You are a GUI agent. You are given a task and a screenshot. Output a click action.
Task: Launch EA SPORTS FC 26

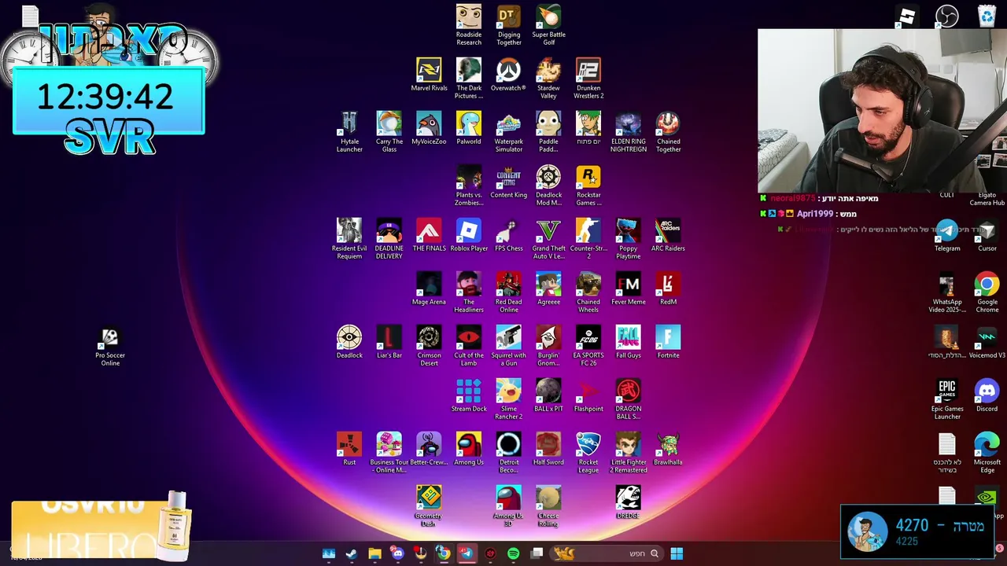coord(588,346)
